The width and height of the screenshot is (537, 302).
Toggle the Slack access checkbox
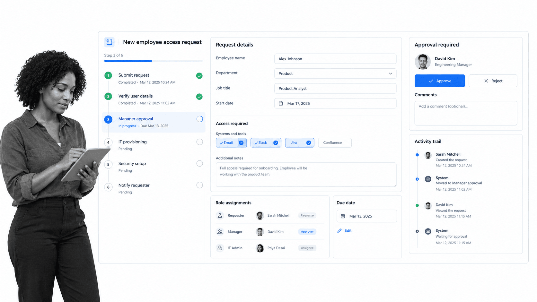(x=276, y=143)
